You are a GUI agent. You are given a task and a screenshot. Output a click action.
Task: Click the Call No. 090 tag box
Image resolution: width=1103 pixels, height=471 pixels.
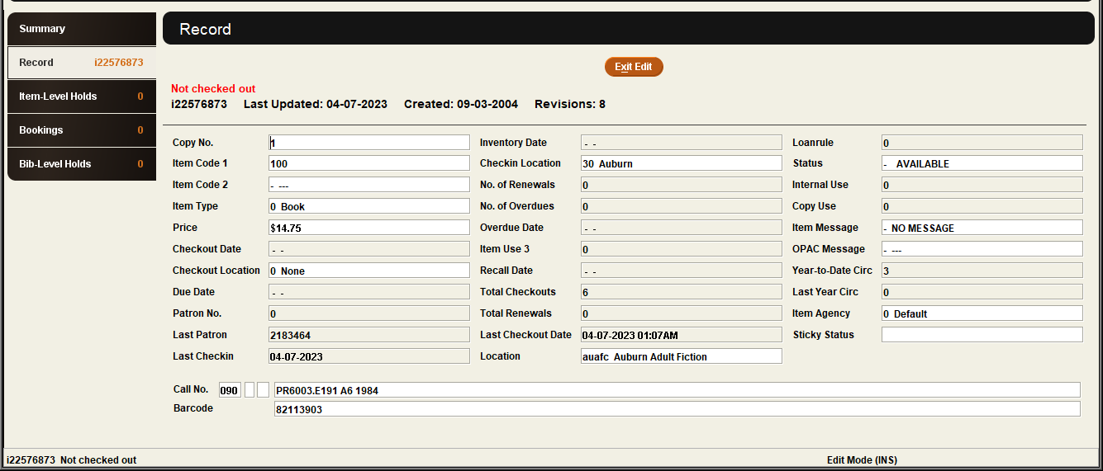[230, 390]
